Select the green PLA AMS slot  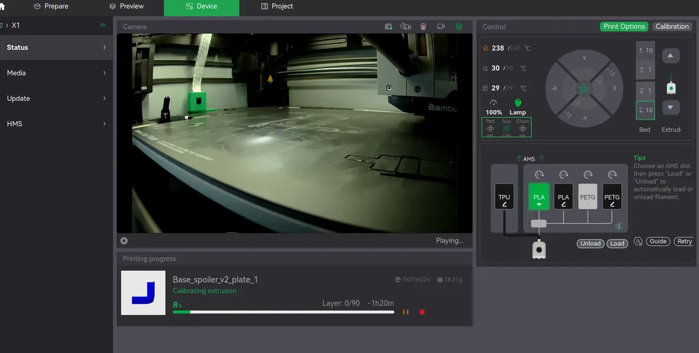click(539, 197)
